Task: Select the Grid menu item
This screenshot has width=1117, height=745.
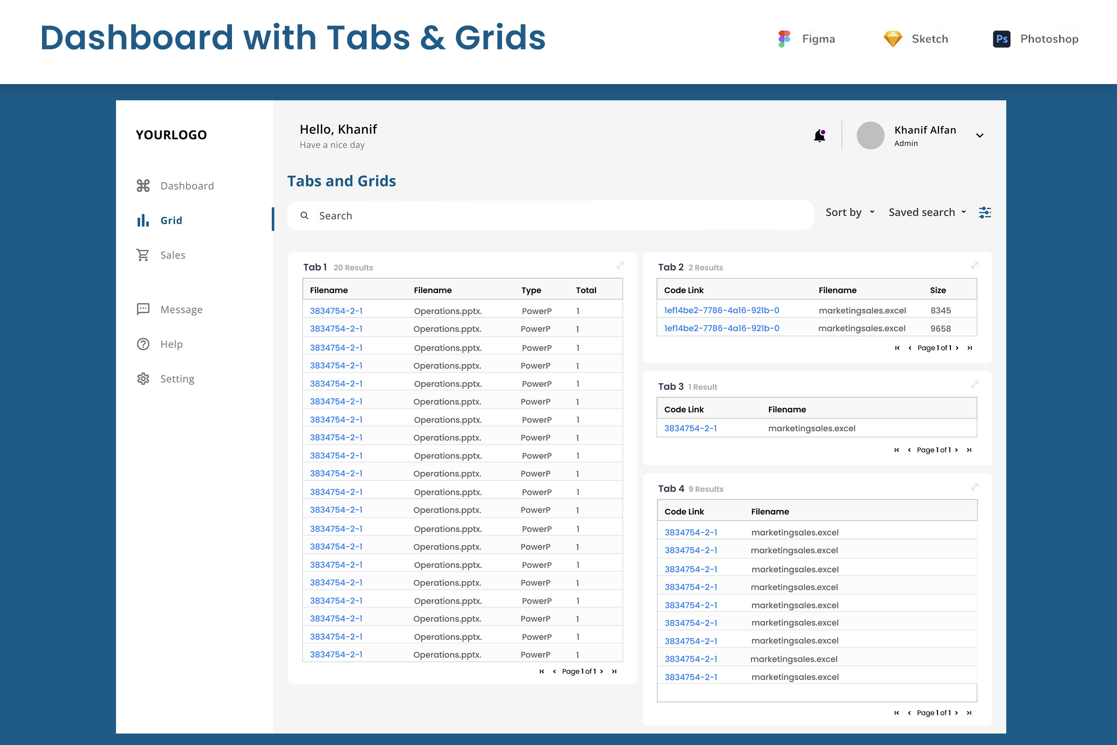Action: click(x=171, y=220)
